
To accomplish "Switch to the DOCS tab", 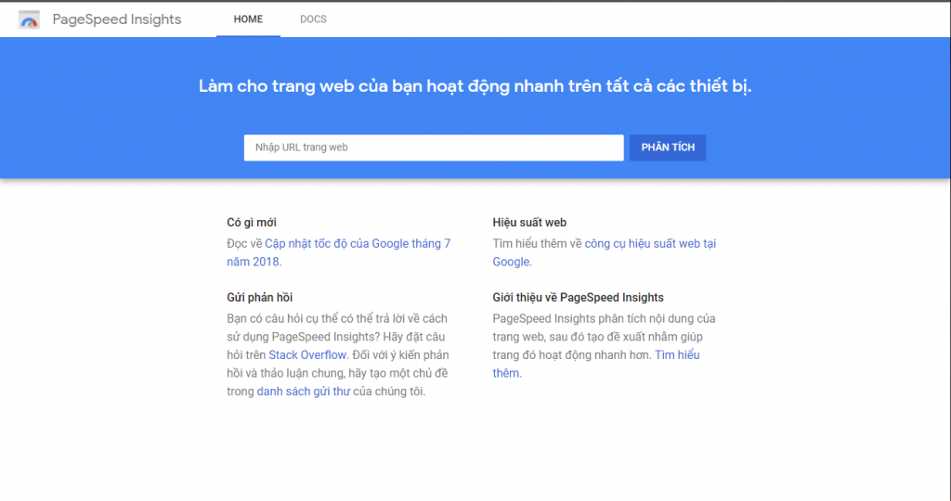I will click(313, 19).
